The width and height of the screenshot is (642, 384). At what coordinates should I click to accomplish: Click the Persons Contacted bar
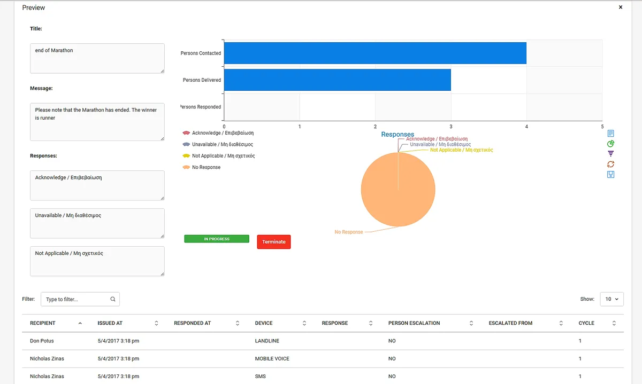[375, 53]
